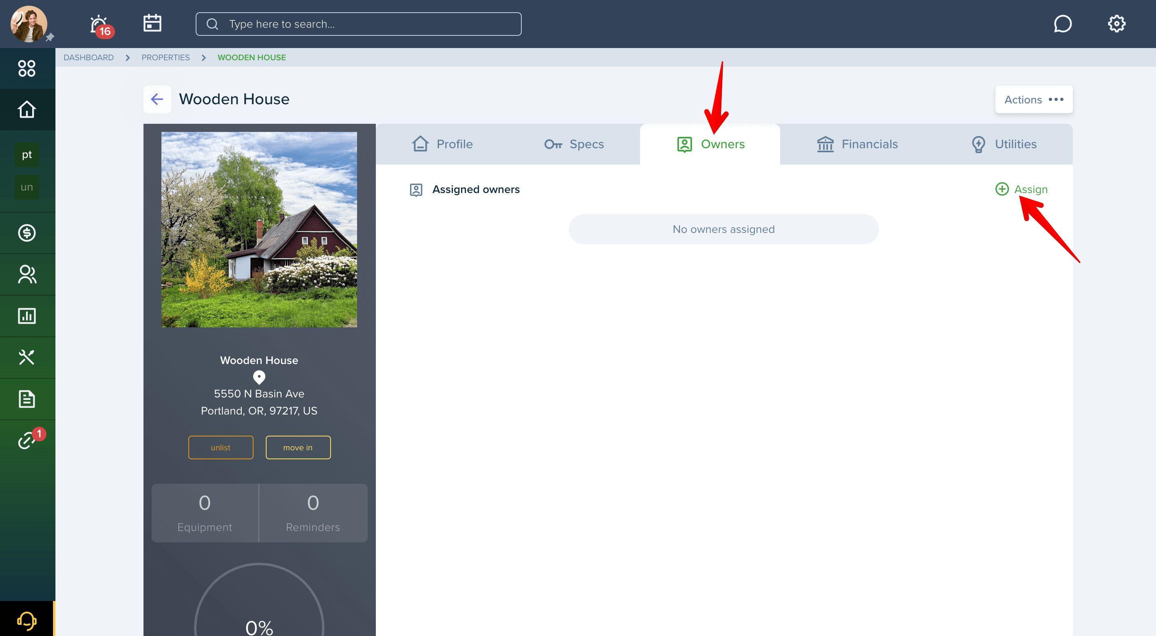Click the search field at the top
The height and width of the screenshot is (636, 1156).
point(358,24)
